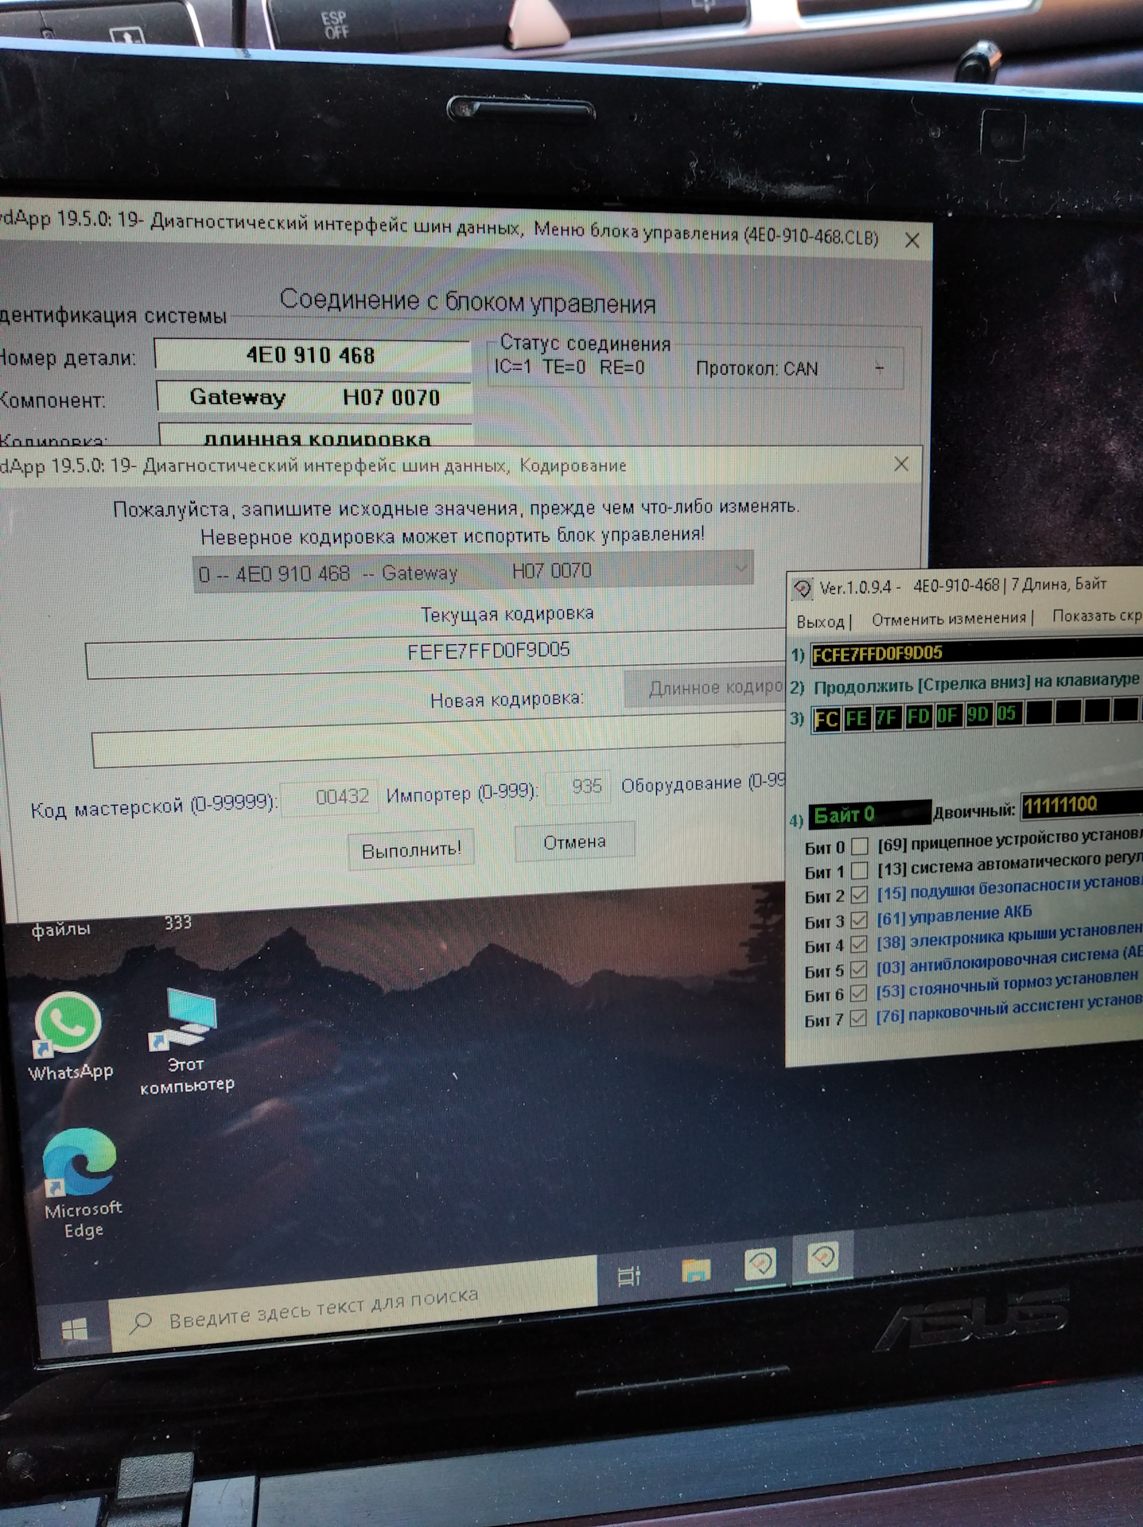
Task: Open File Explorer from the taskbar
Action: (696, 1269)
